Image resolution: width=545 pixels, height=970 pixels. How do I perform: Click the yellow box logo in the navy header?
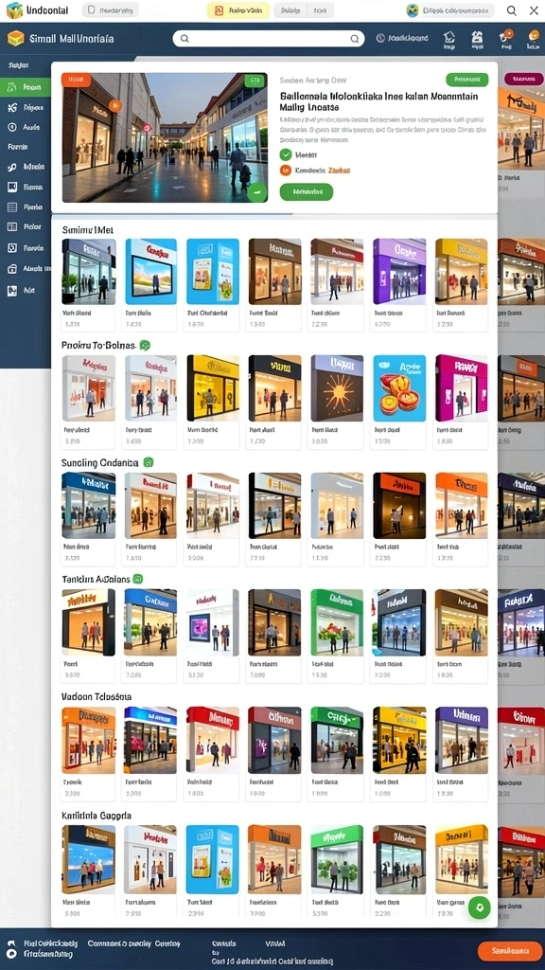pos(15,38)
